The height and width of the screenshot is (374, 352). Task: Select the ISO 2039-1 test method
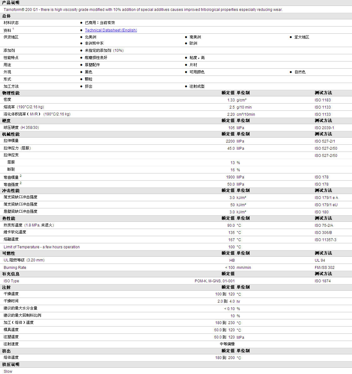point(324,128)
